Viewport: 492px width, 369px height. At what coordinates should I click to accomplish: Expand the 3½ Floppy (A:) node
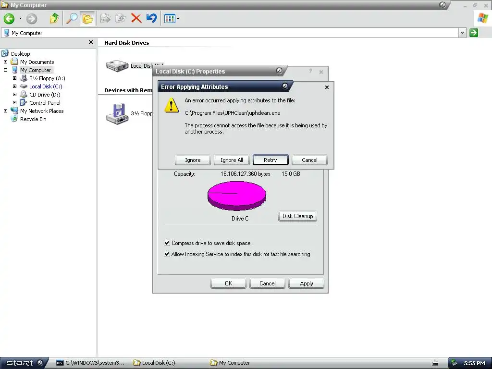tap(14, 78)
